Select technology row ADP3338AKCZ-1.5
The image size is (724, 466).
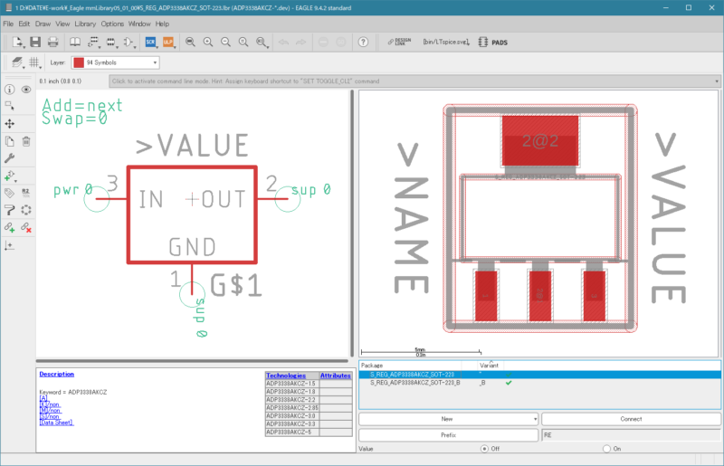click(309, 384)
